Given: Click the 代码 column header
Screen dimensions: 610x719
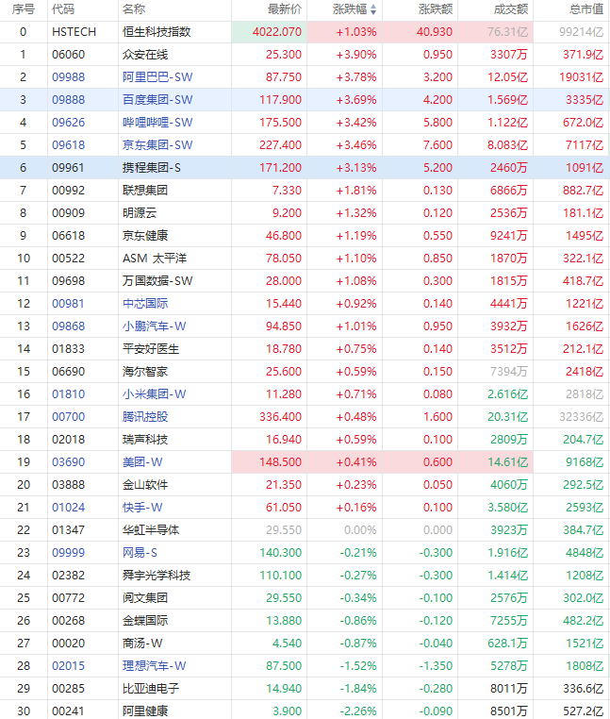Looking at the screenshot, I should (x=63, y=9).
